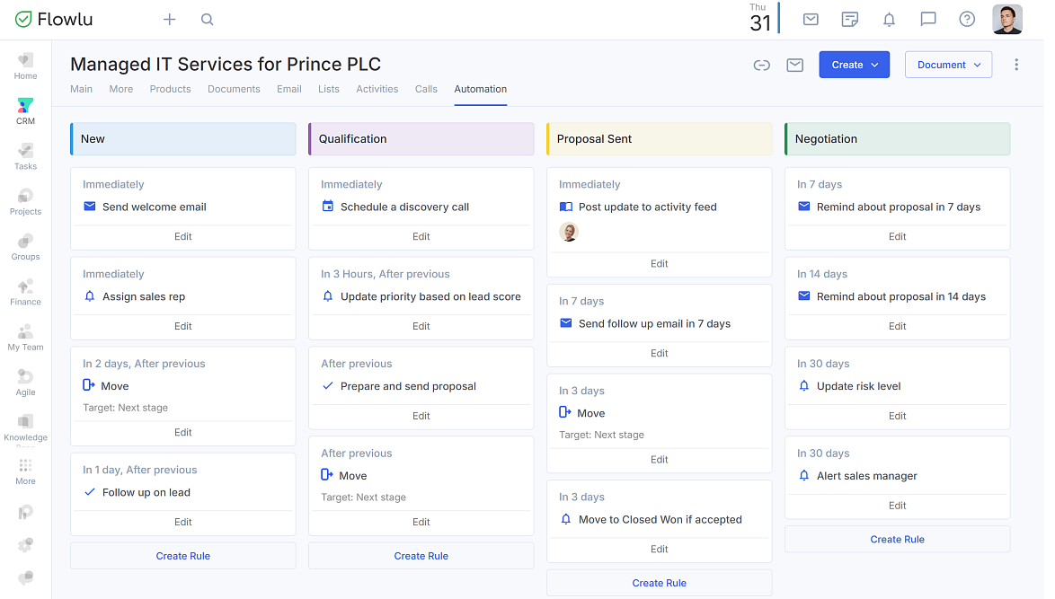
Task: Open the three-dot options menu
Action: (1016, 65)
